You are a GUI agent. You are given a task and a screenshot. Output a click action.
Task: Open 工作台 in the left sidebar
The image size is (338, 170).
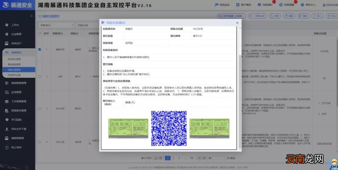(15, 25)
